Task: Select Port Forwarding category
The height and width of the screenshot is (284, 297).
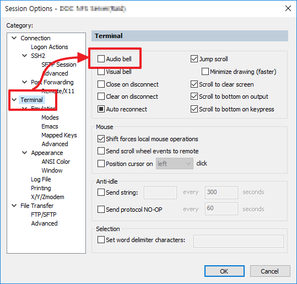Action: 52,82
